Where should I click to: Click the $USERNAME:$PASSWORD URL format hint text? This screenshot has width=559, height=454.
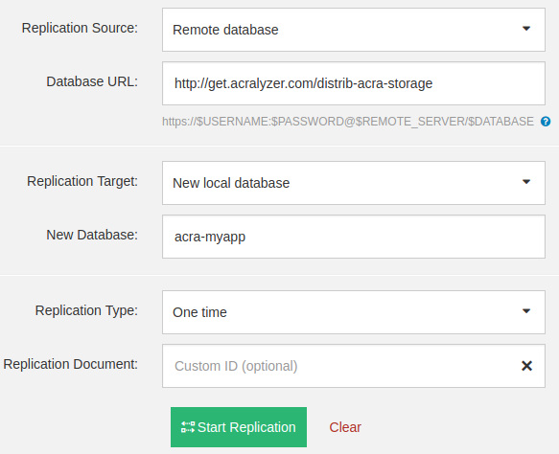[x=348, y=122]
